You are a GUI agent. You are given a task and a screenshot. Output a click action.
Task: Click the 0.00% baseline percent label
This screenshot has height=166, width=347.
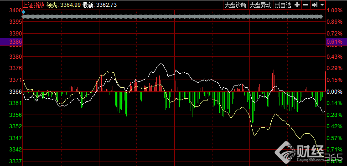pyautogui.click(x=335, y=91)
